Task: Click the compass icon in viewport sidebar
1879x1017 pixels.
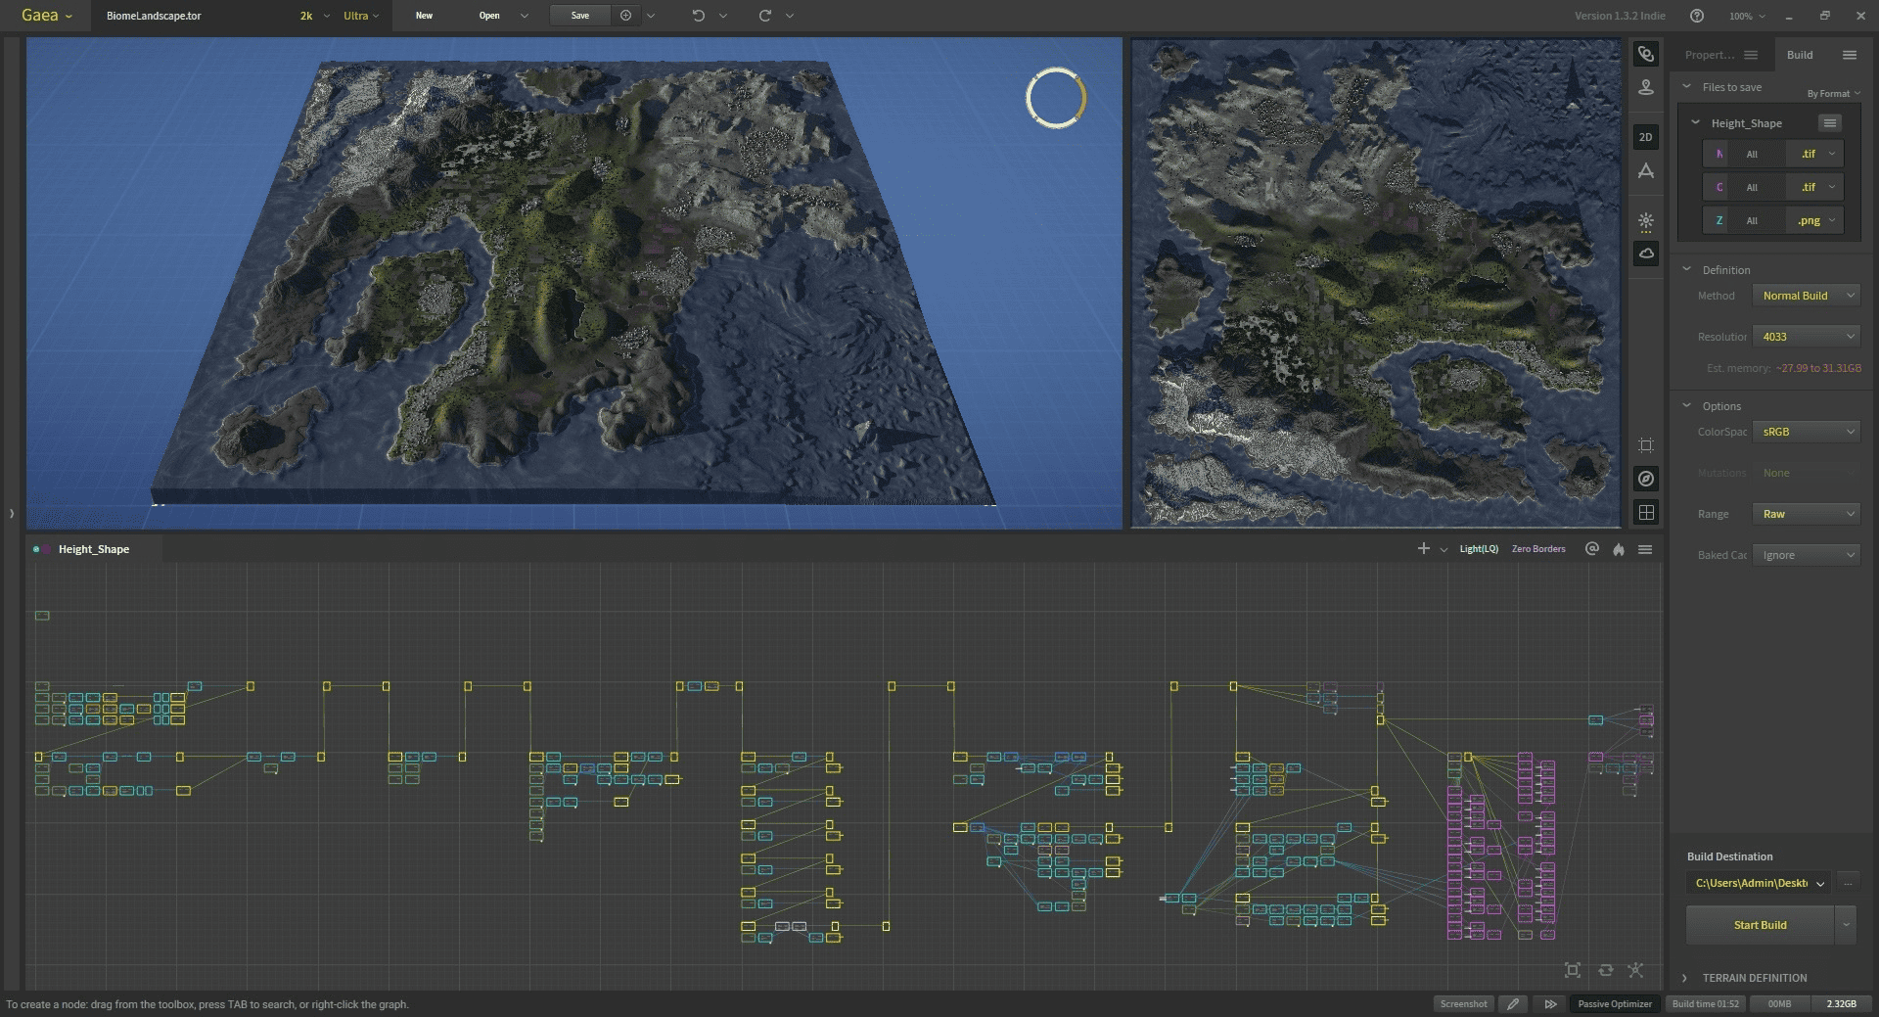Action: click(1646, 479)
